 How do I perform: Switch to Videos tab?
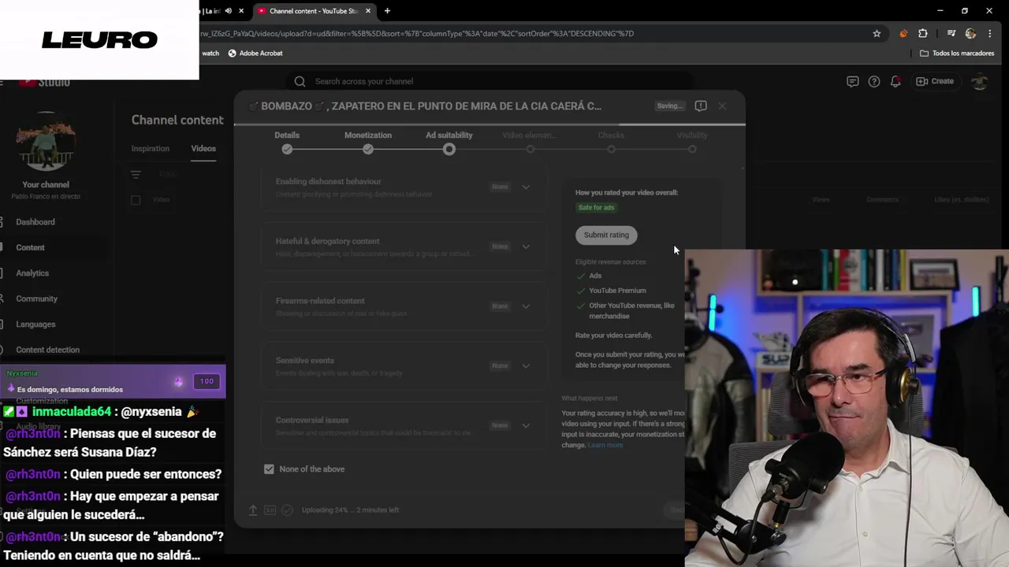[x=203, y=148]
